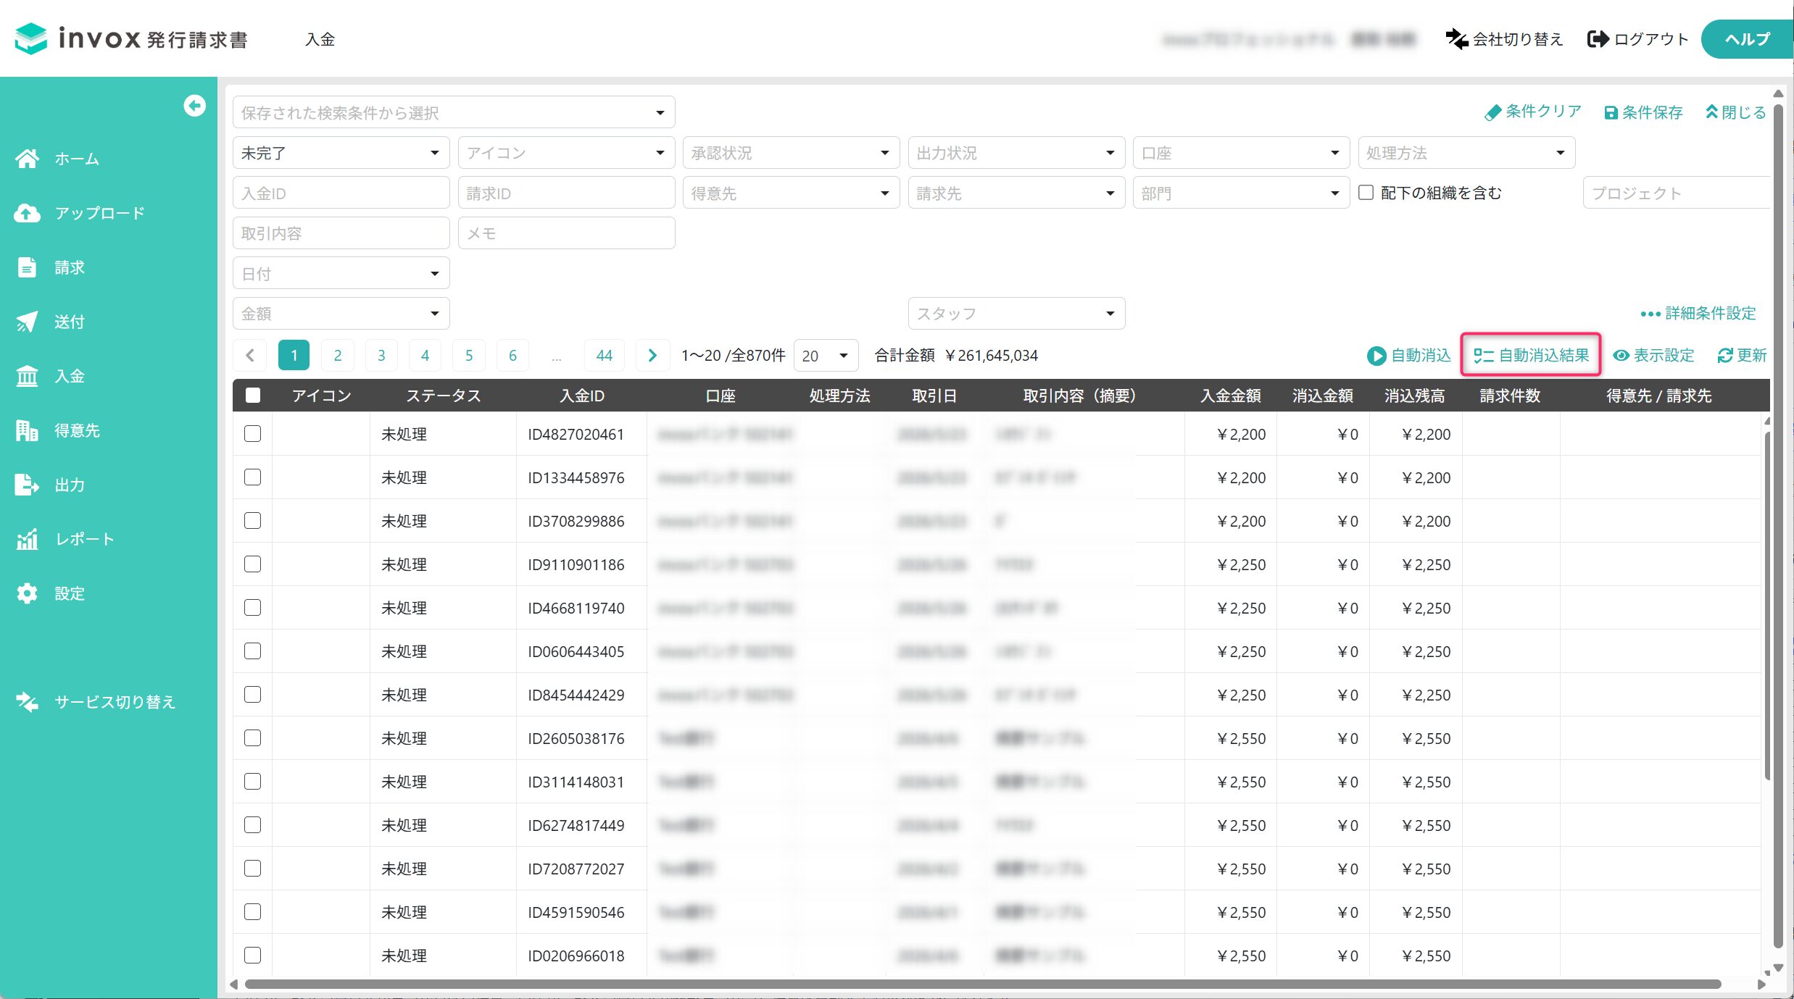1794x999 pixels.
Task: Open the 請求 document icon in sidebar
Action: click(27, 267)
